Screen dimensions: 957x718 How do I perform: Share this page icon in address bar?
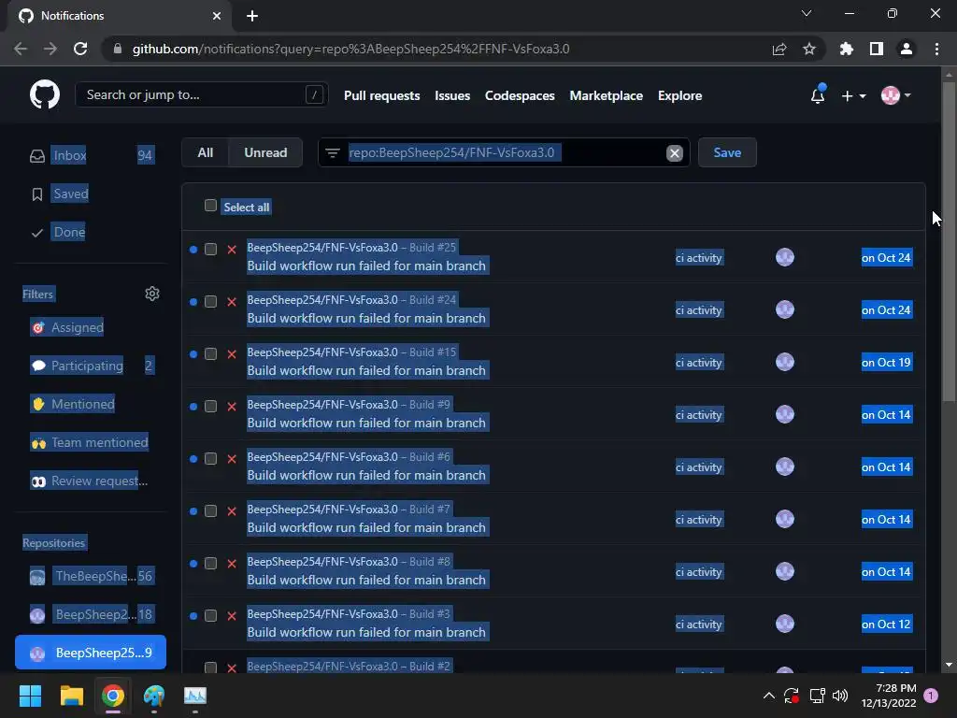pyautogui.click(x=779, y=49)
